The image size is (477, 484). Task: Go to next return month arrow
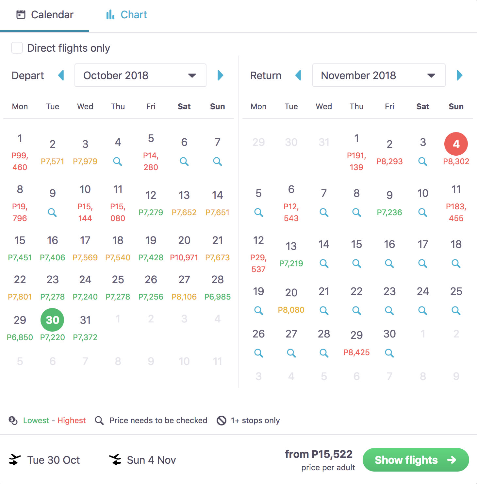pyautogui.click(x=459, y=75)
